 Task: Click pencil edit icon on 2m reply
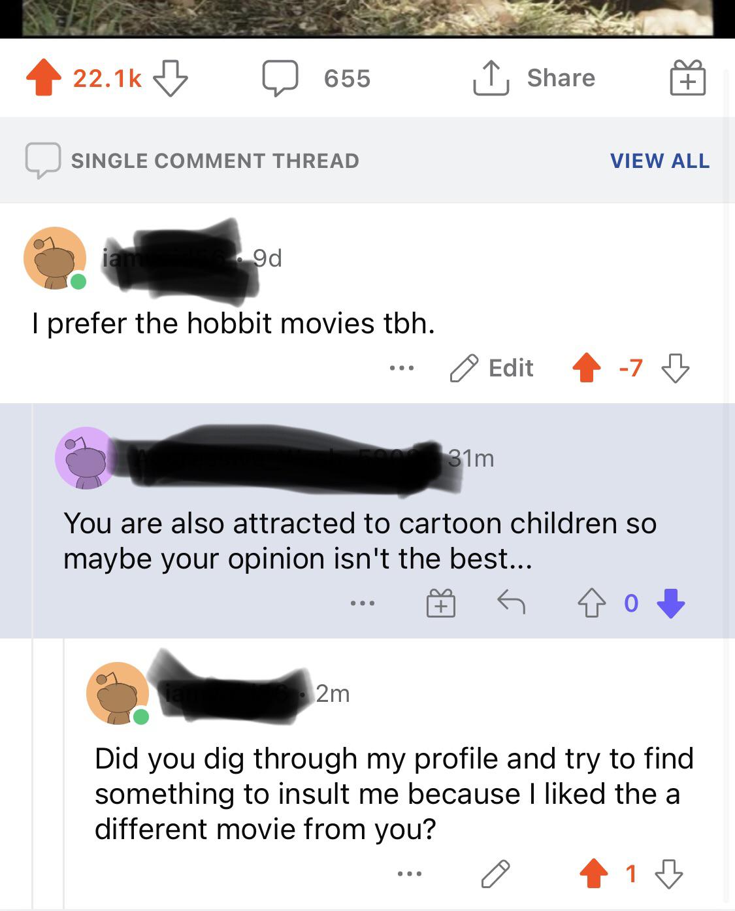[x=495, y=874]
